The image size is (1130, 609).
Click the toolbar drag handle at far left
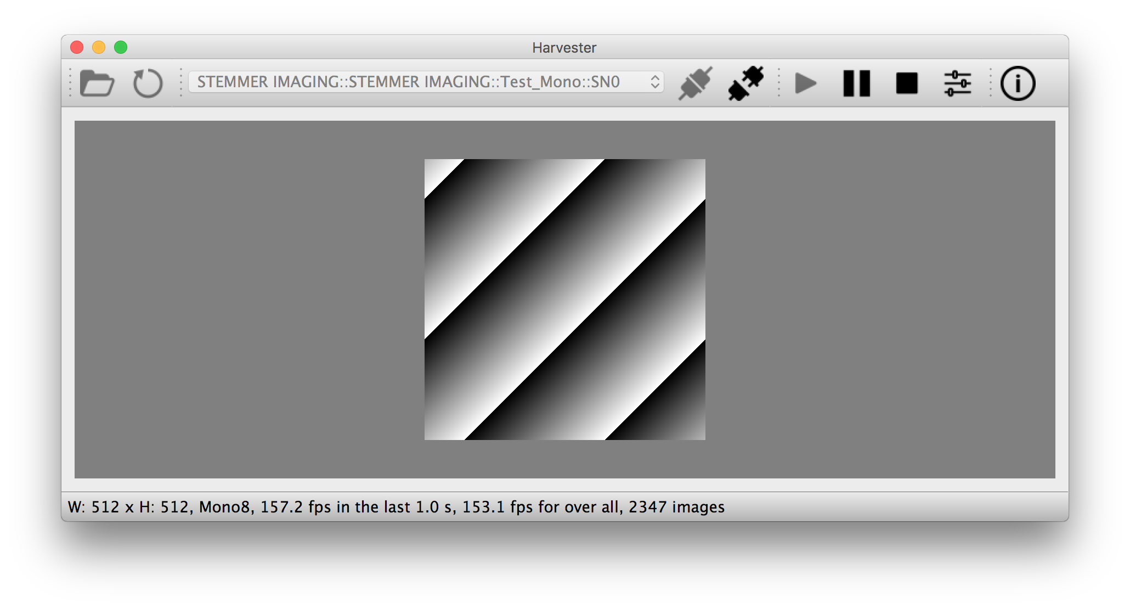point(70,83)
